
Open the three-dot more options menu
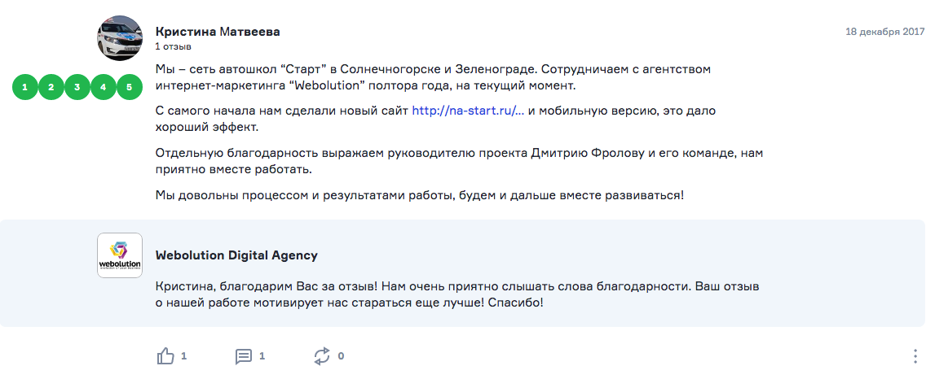[x=916, y=356]
